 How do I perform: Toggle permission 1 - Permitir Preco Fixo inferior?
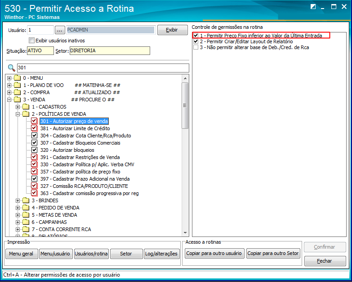(196, 36)
